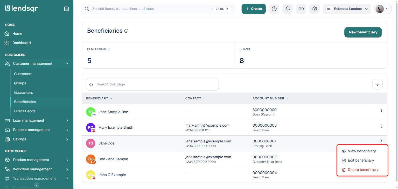Open the Rebecca Lenders organization dropdown
Viewport: 398px width, 189px height.
(347, 9)
